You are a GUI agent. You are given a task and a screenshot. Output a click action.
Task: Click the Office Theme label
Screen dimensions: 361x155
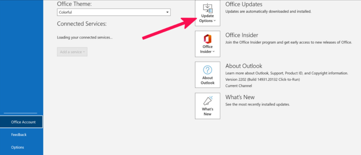pos(74,4)
